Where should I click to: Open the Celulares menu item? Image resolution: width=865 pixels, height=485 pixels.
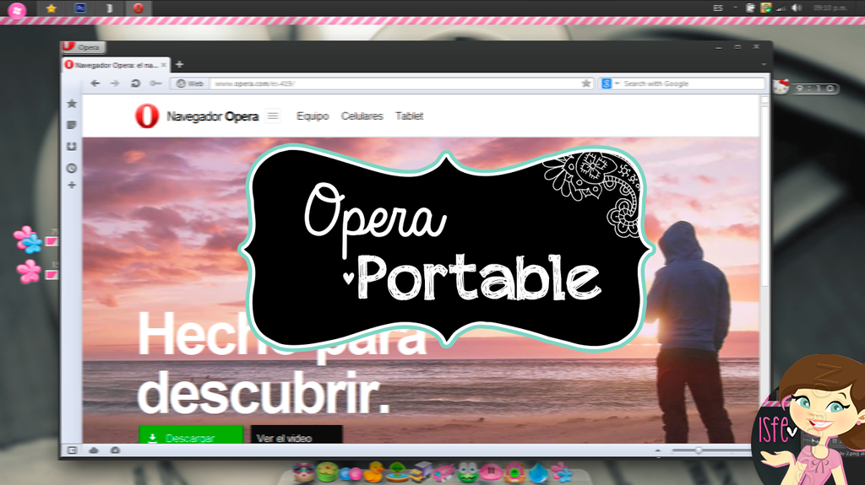362,116
